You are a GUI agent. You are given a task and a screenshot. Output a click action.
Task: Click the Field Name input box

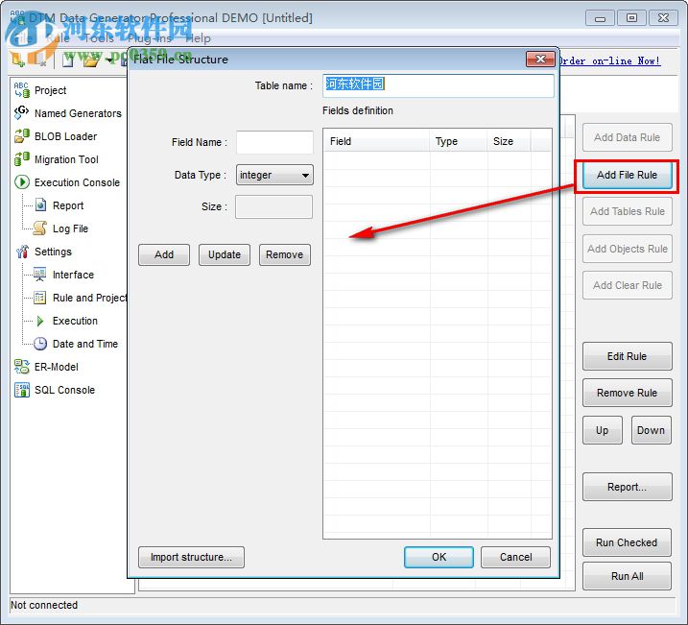click(274, 142)
